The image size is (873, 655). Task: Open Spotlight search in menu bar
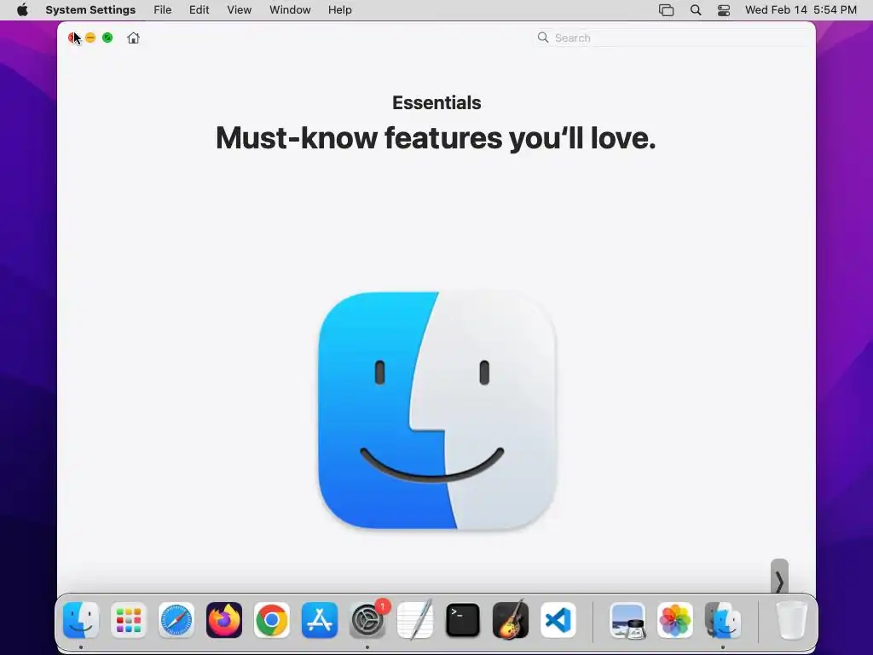point(696,10)
